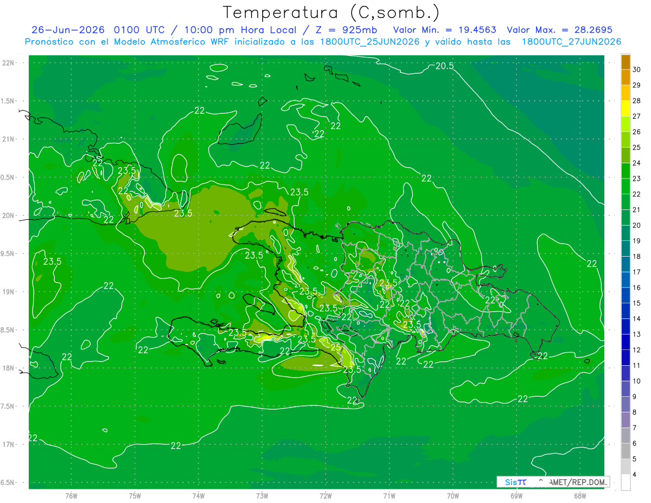Click the legend swatch between 16 and 17

pos(626,280)
